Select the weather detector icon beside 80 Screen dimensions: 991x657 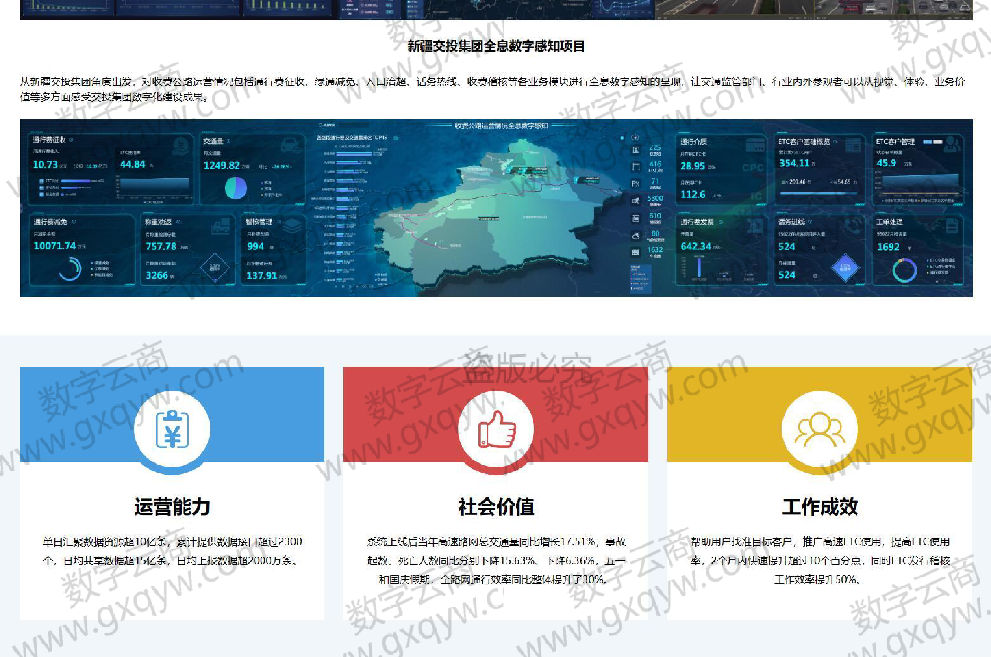click(x=636, y=236)
